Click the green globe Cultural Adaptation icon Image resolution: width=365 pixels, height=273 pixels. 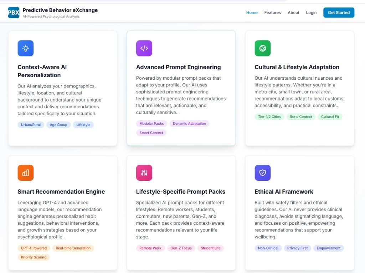[x=263, y=48]
